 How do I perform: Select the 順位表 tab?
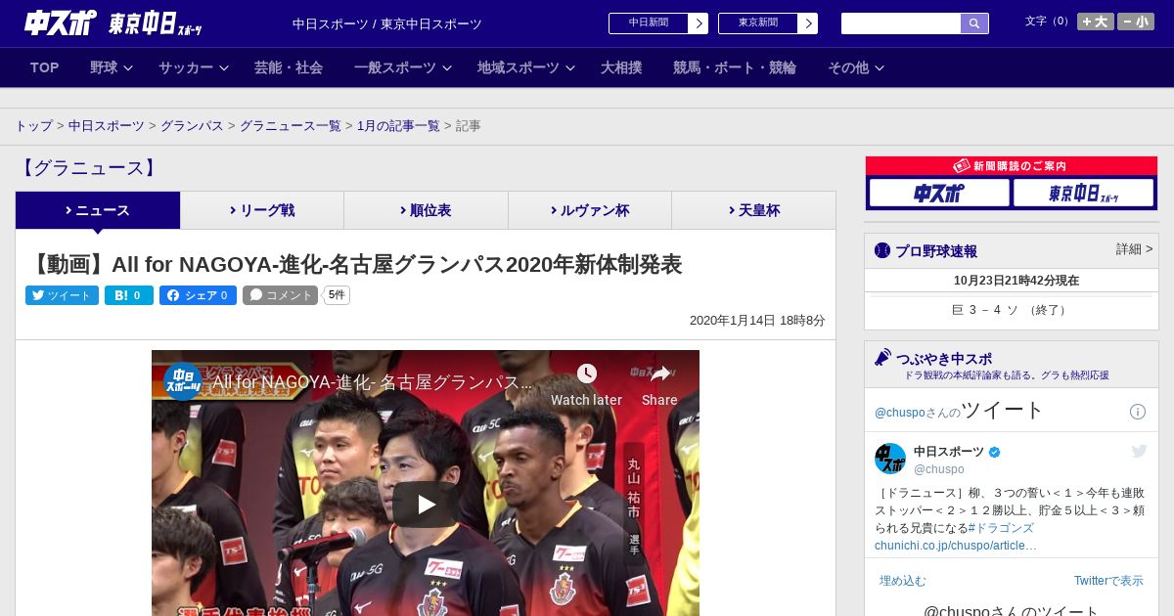(426, 210)
